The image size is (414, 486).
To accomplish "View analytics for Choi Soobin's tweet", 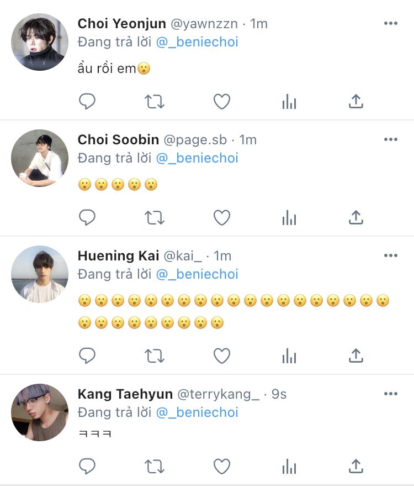I will 289,218.
